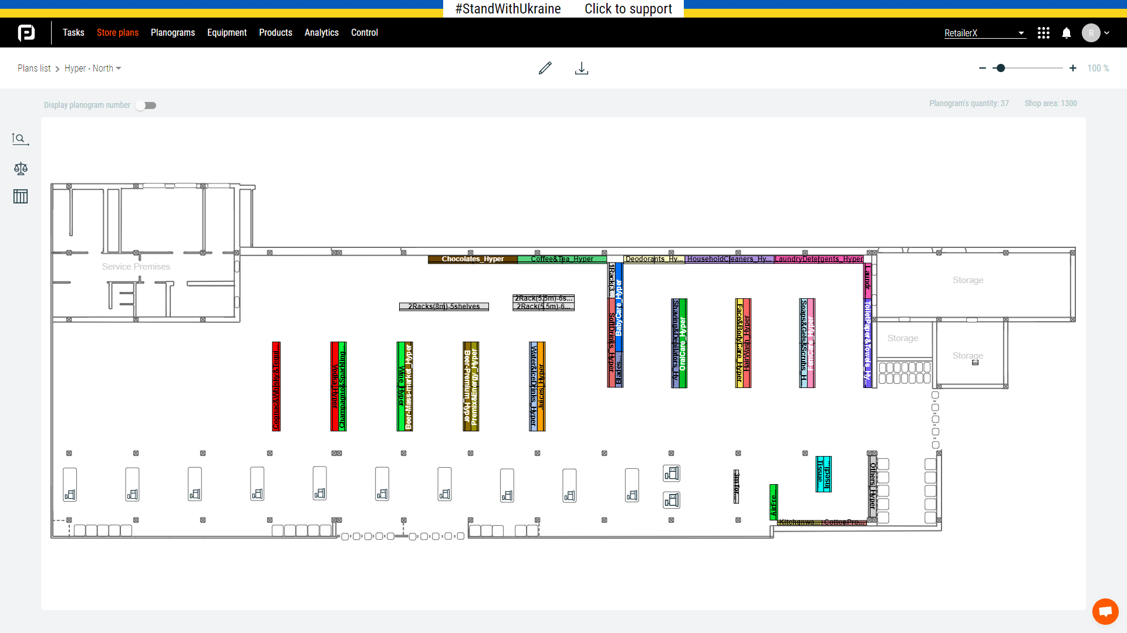Click the zoom slider handle

point(1001,68)
